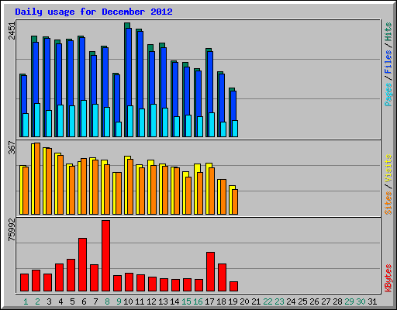Select day 27 on the x-axis
The height and width of the screenshot is (310, 397).
click(326, 301)
